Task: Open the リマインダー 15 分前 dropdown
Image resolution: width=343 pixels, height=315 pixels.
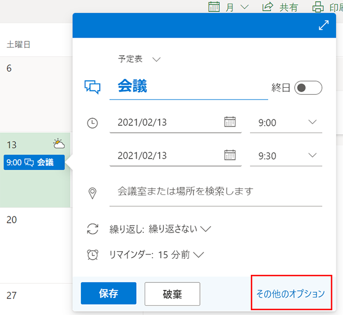Action: coord(156,255)
